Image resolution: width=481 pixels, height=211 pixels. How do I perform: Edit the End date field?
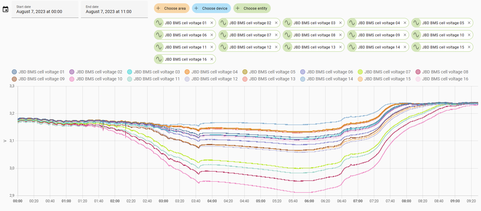(x=114, y=9)
